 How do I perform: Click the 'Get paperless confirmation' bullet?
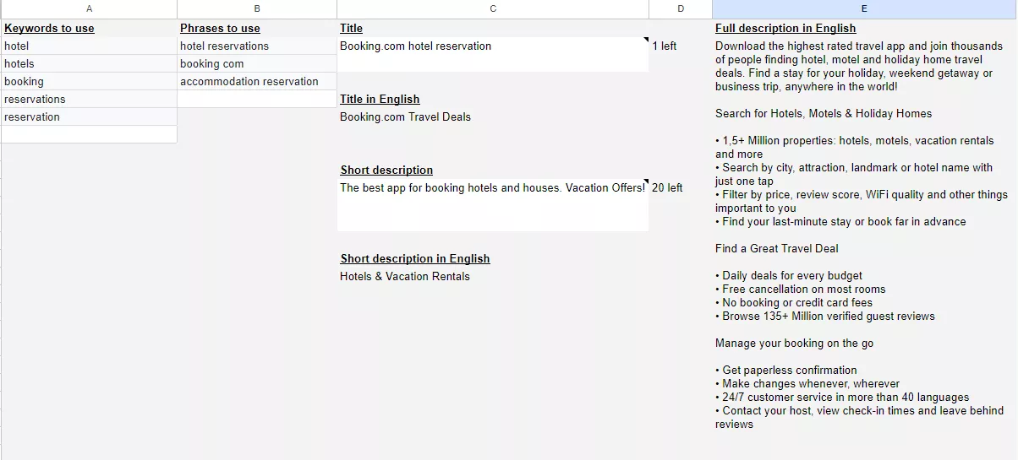[x=786, y=371]
